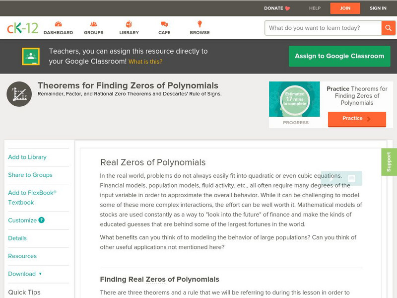Open the Cafe chat bubbles icon
397x298 pixels.
pos(164,24)
